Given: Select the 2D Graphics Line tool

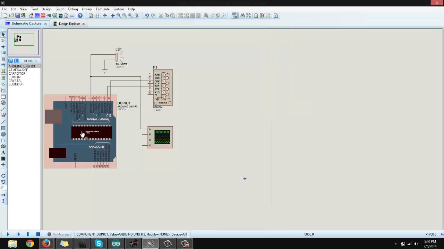Looking at the screenshot, I should [x=3, y=122].
